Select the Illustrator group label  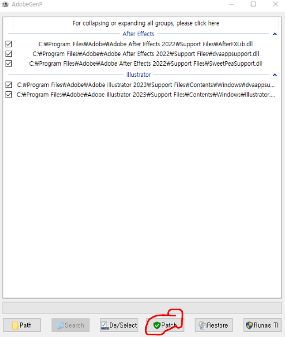pyautogui.click(x=138, y=75)
